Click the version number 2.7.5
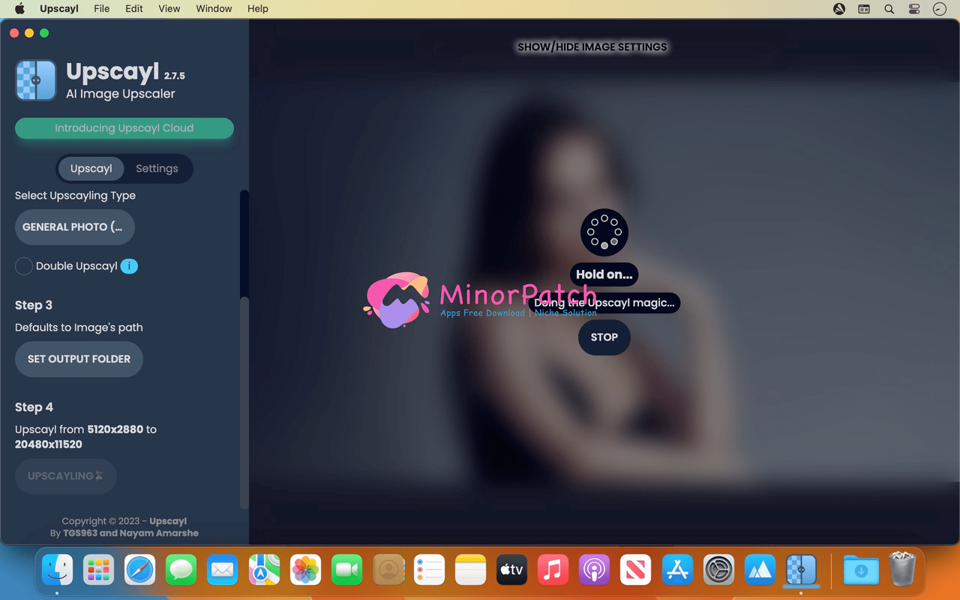Viewport: 960px width, 600px height. coord(175,76)
